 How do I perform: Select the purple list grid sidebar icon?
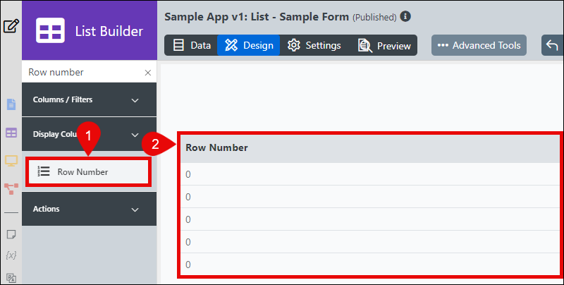click(11, 133)
